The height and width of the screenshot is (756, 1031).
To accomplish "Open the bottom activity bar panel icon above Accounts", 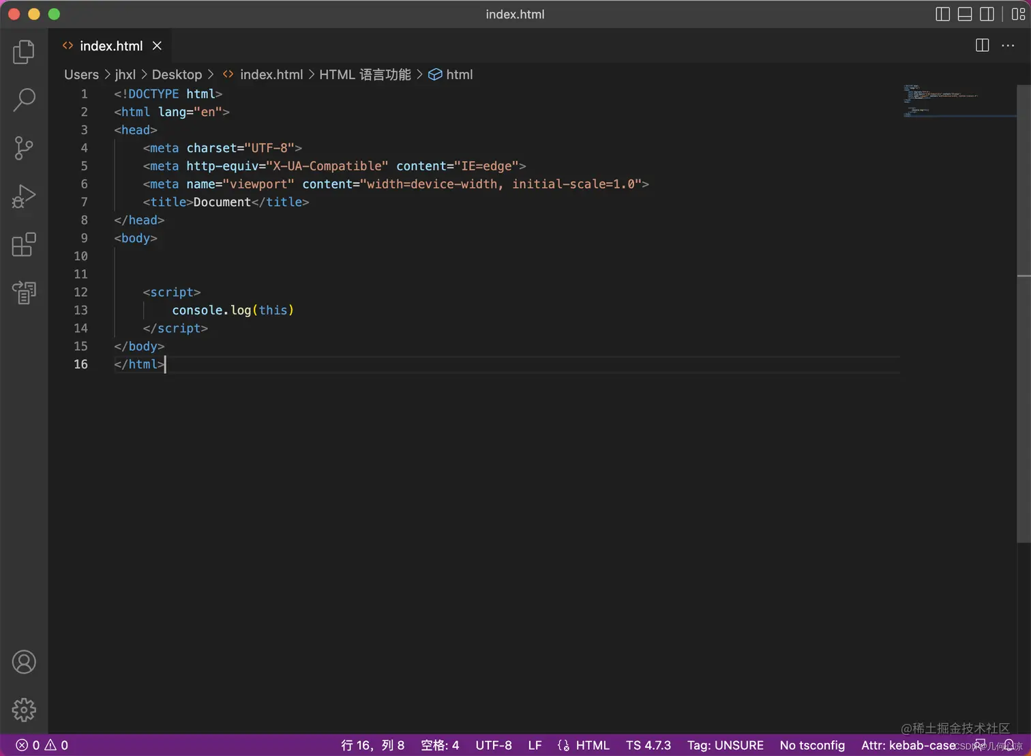I will point(24,293).
